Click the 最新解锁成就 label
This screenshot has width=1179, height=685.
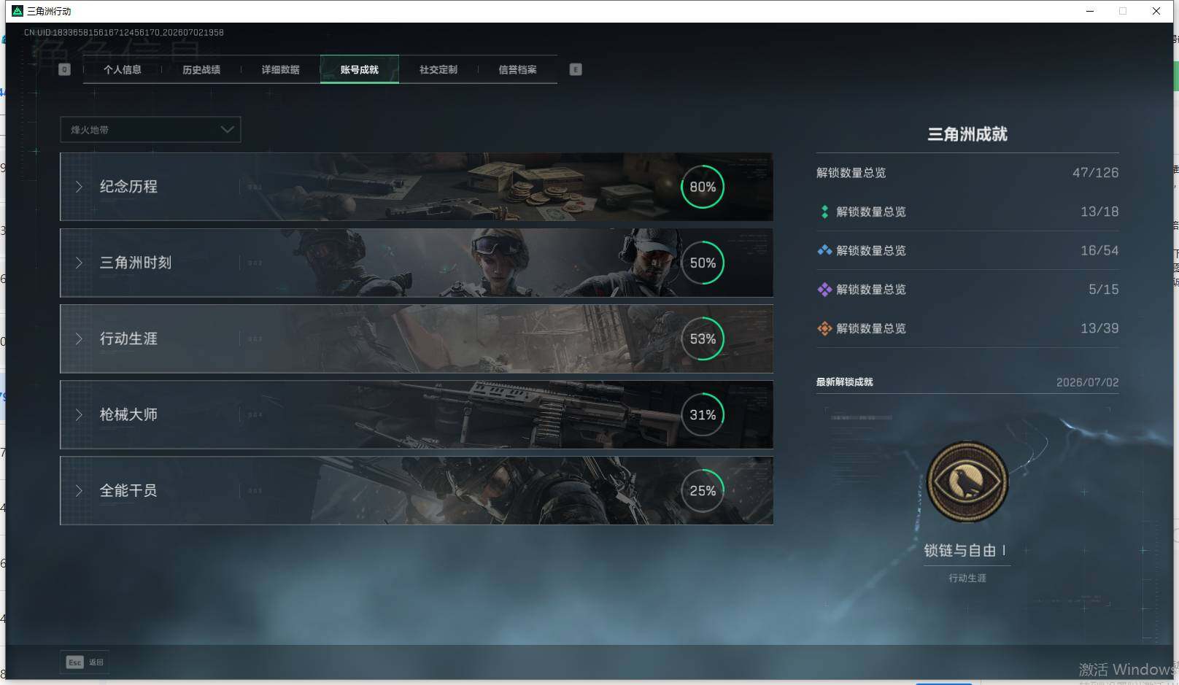(x=845, y=382)
